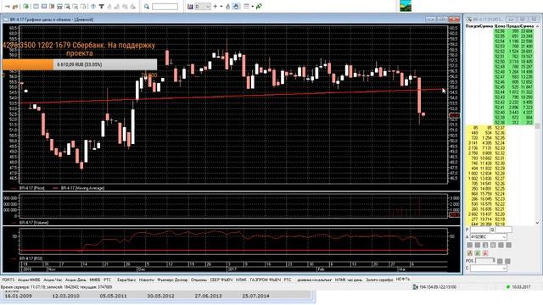Open the chart interval dropdown showing D
This screenshot has height=305, width=543.
203,7
